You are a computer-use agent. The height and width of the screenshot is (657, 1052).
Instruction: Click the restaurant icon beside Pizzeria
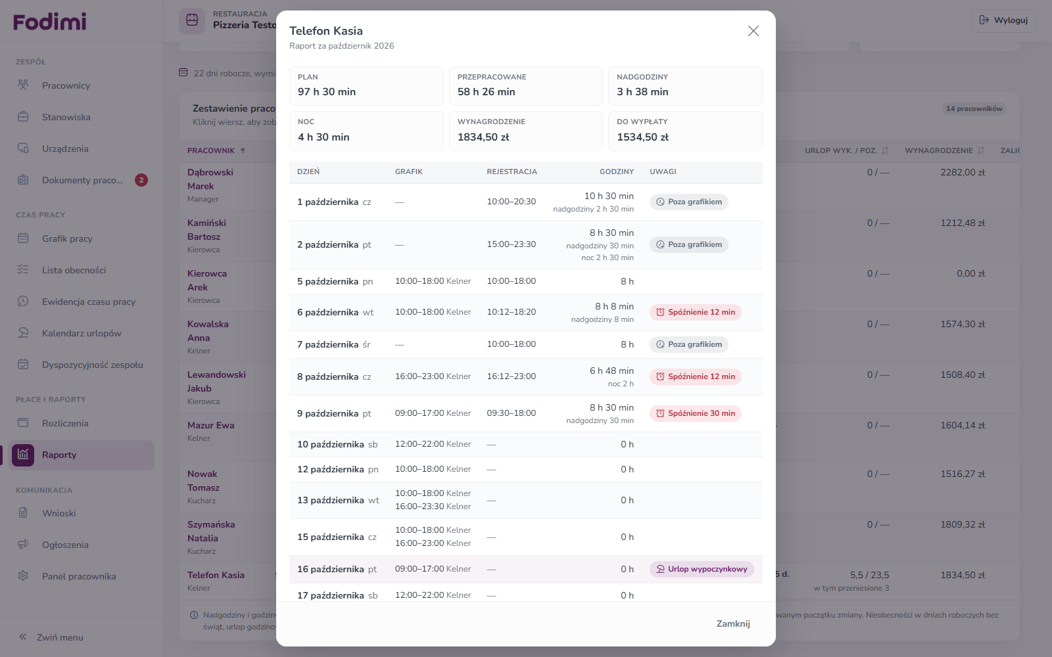pyautogui.click(x=192, y=20)
